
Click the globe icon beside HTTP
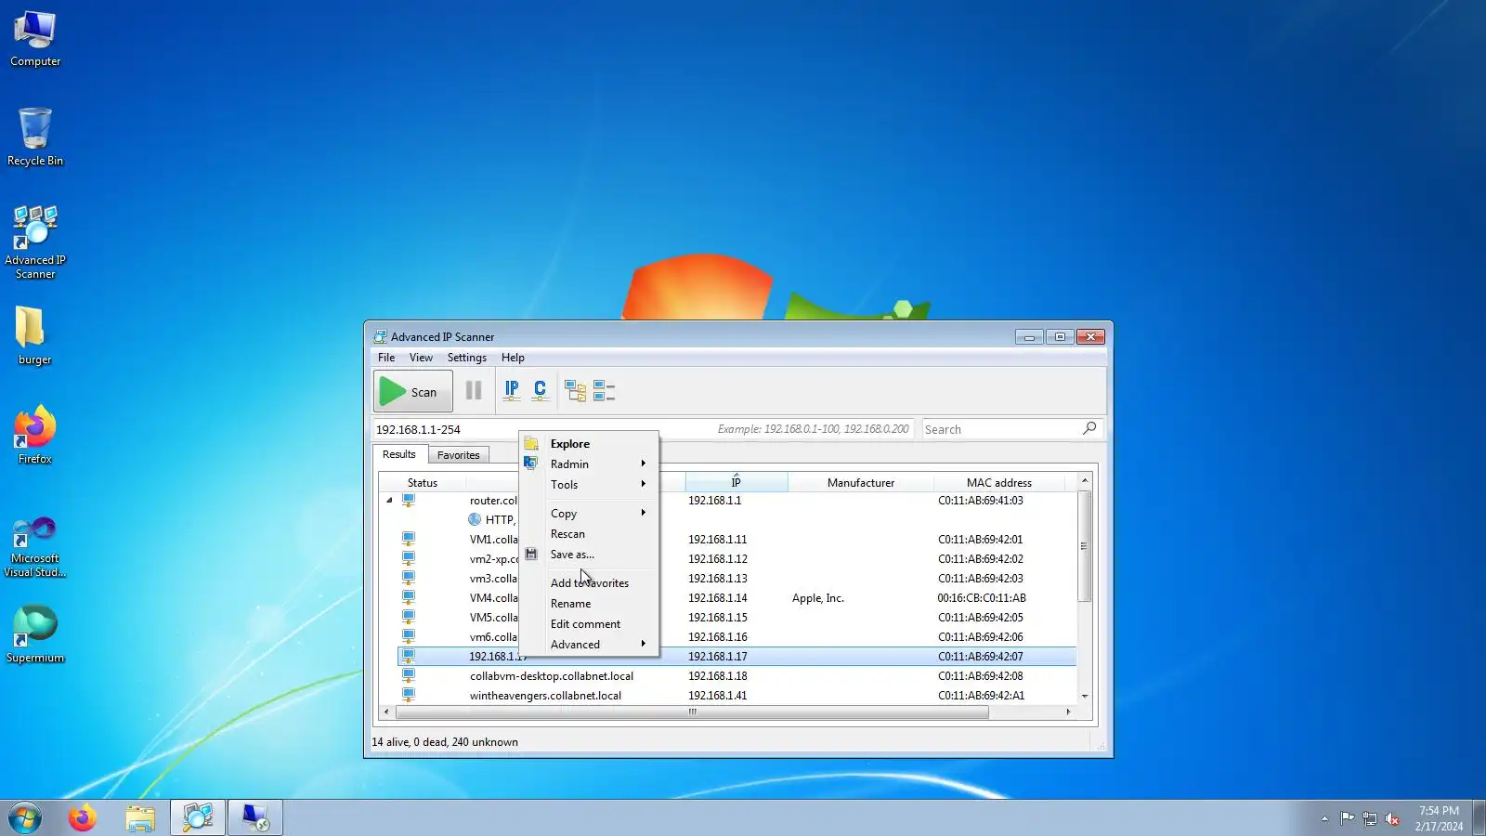pos(475,520)
